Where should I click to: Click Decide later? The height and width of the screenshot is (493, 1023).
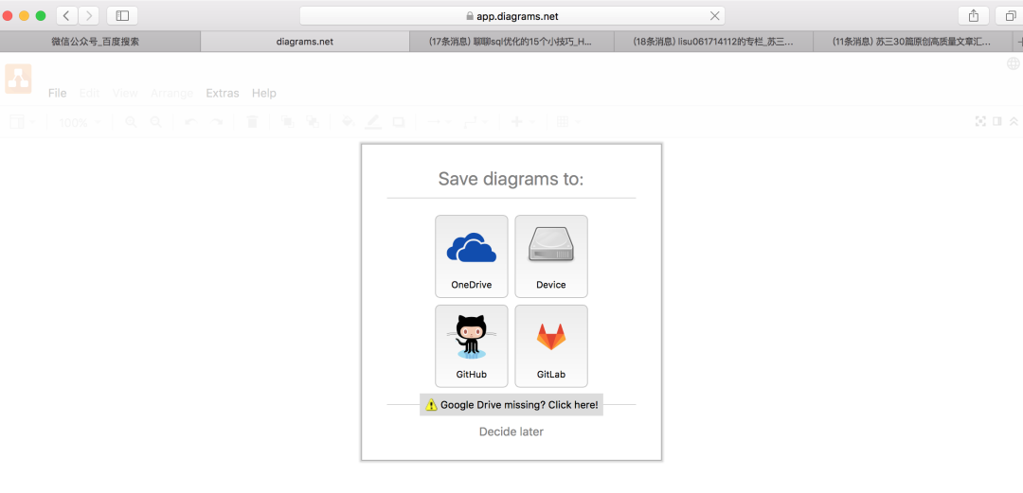511,431
